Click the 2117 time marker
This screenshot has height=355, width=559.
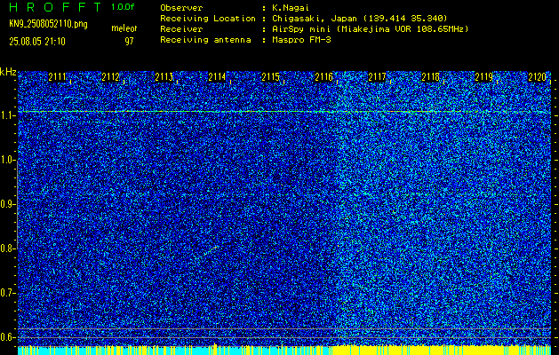[377, 77]
